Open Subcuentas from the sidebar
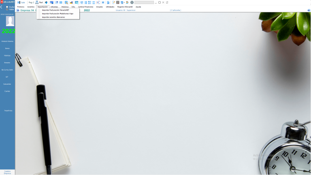This screenshot has height=175, width=311. (7, 84)
